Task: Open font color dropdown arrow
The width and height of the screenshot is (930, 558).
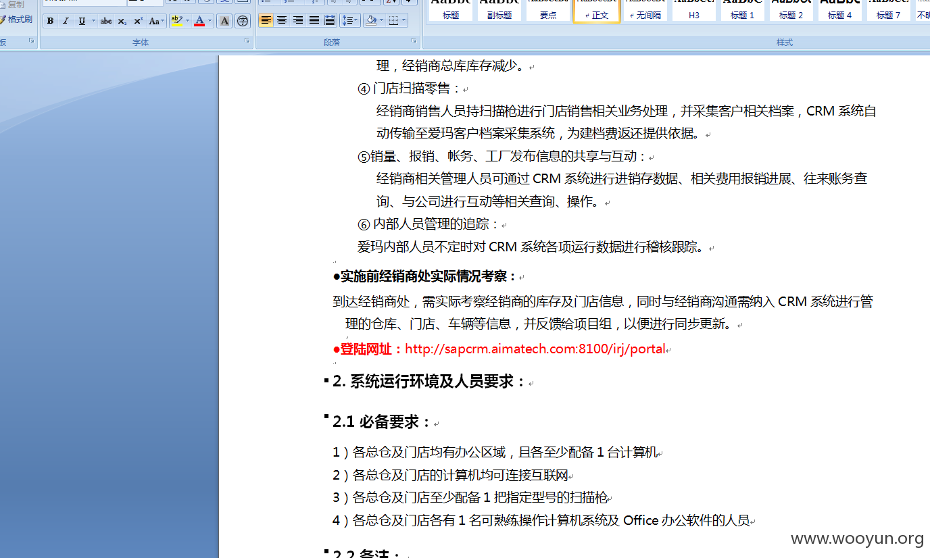Action: [210, 21]
